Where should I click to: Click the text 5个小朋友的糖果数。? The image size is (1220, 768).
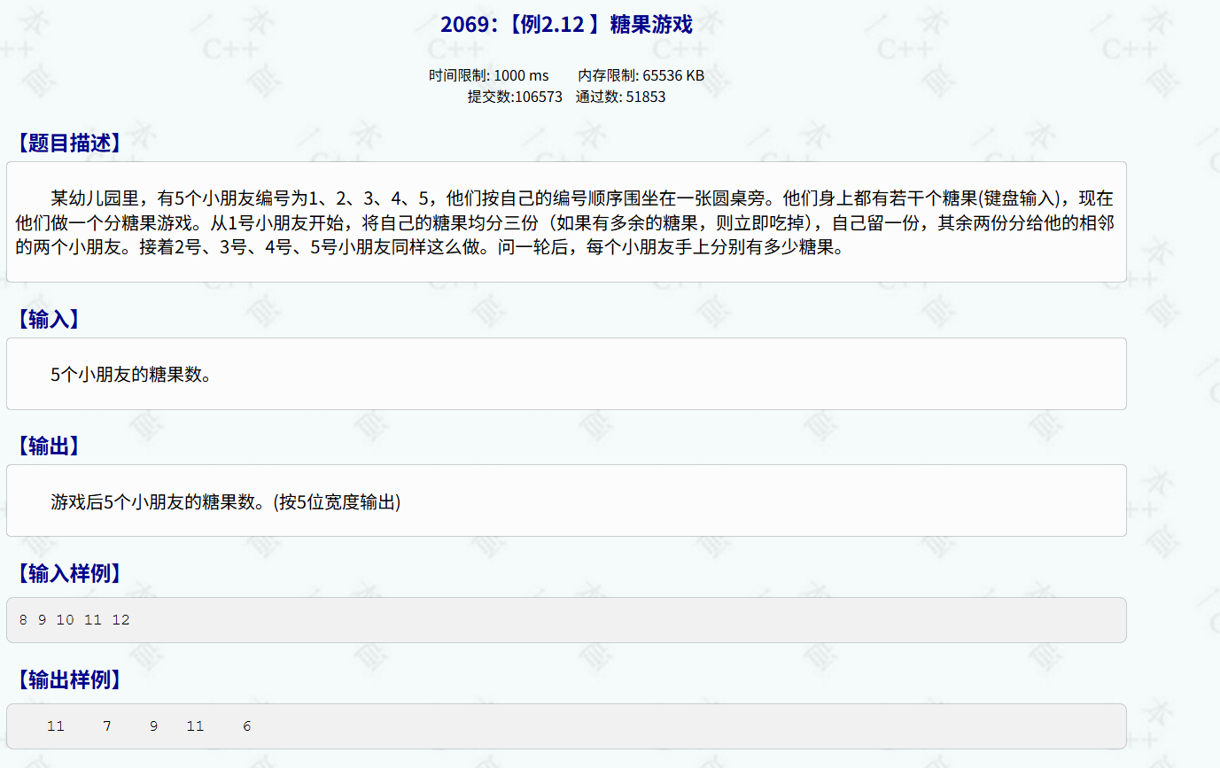tap(131, 375)
